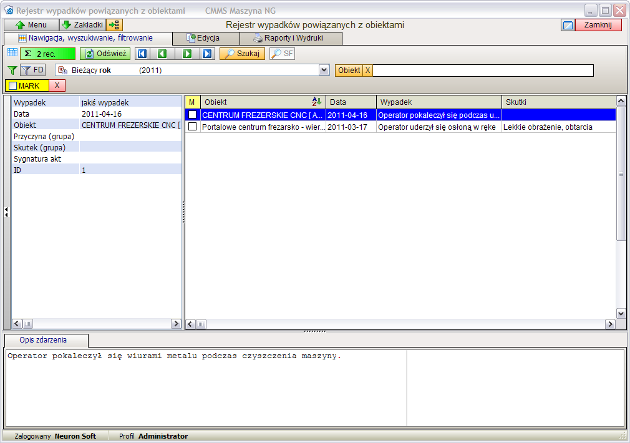Check mark box for Portalowe centrum frezarsko row
Viewport: 630px width, 443px height.
tap(193, 127)
